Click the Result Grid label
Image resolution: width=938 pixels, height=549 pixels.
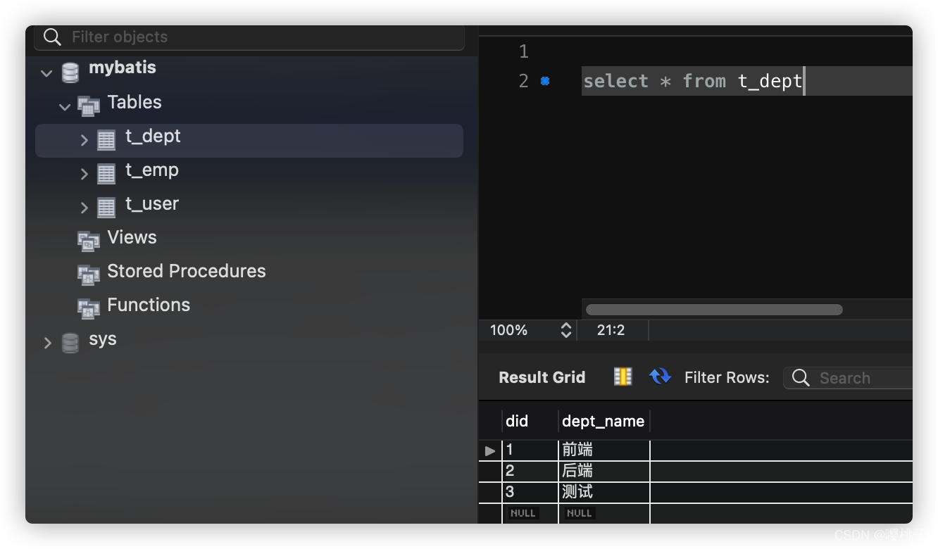click(542, 378)
